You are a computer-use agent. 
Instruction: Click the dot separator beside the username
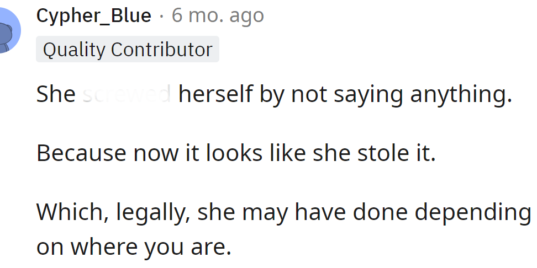[161, 16]
